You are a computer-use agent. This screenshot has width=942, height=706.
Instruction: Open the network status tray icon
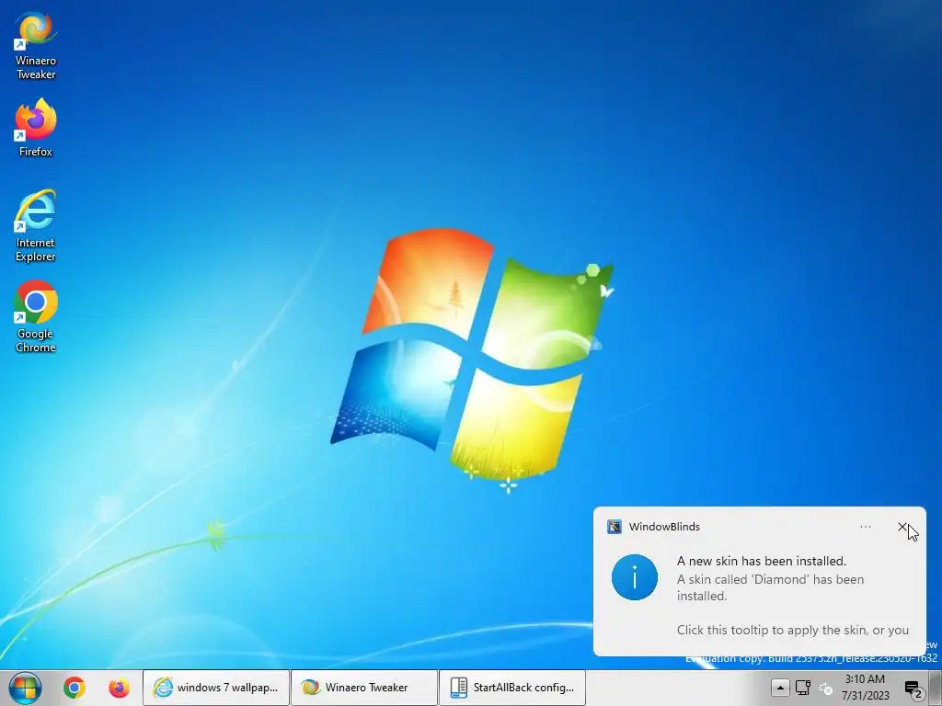tap(803, 688)
